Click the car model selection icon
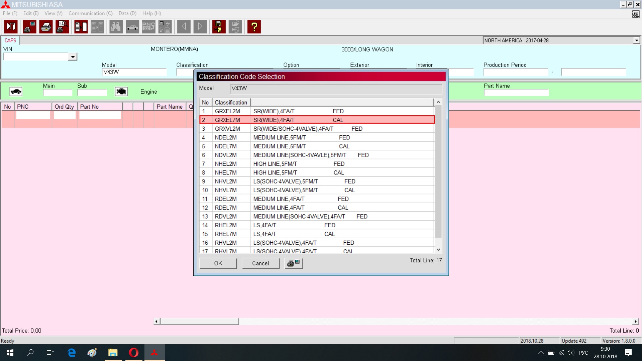Screen dimensions: 642x361 tap(132, 27)
